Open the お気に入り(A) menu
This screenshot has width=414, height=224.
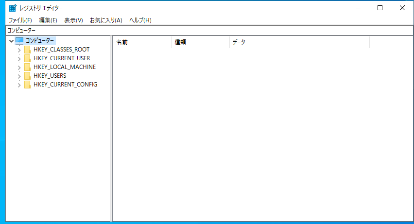click(x=106, y=20)
